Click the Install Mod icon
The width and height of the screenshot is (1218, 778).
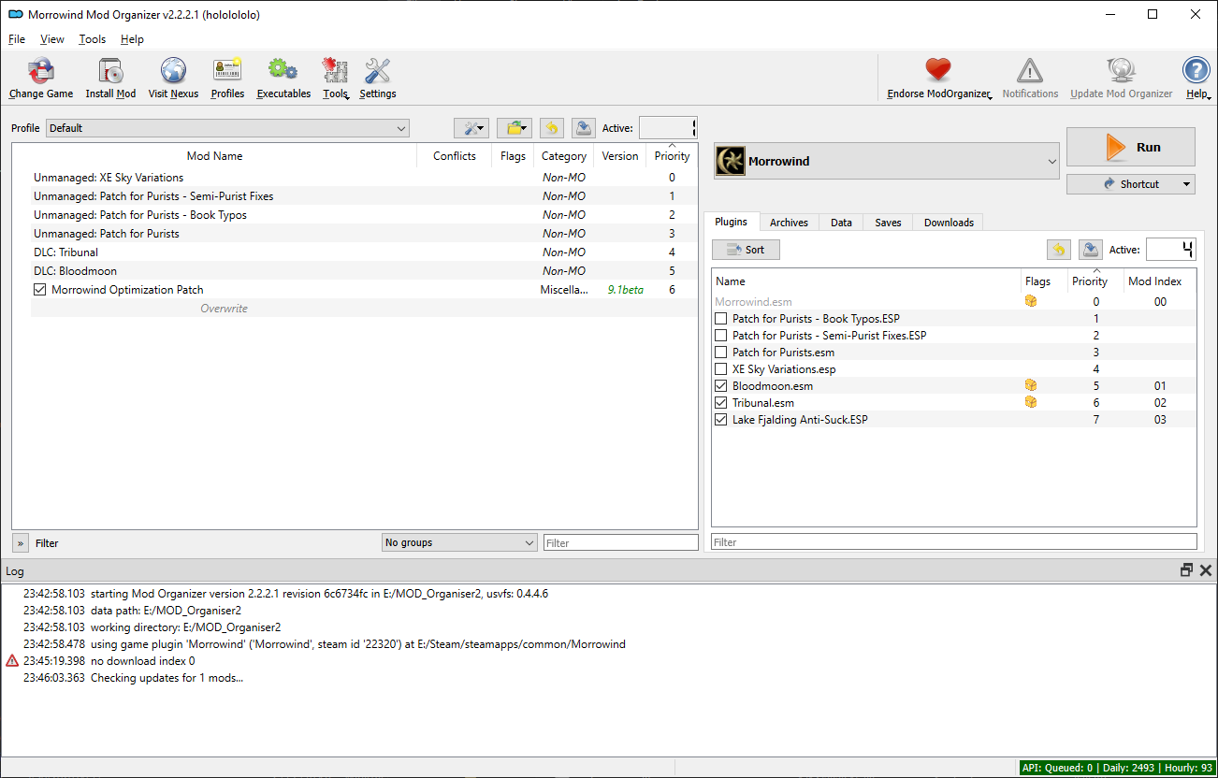pos(110,71)
